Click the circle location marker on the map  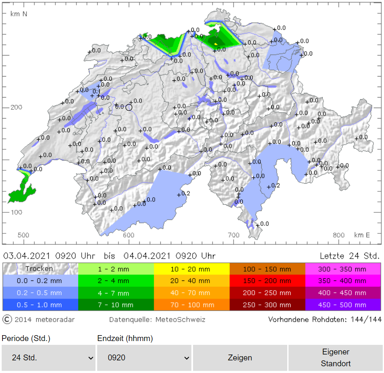(129, 107)
